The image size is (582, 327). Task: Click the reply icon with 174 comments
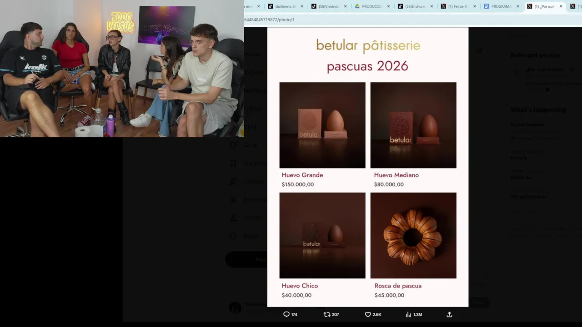[x=286, y=314]
